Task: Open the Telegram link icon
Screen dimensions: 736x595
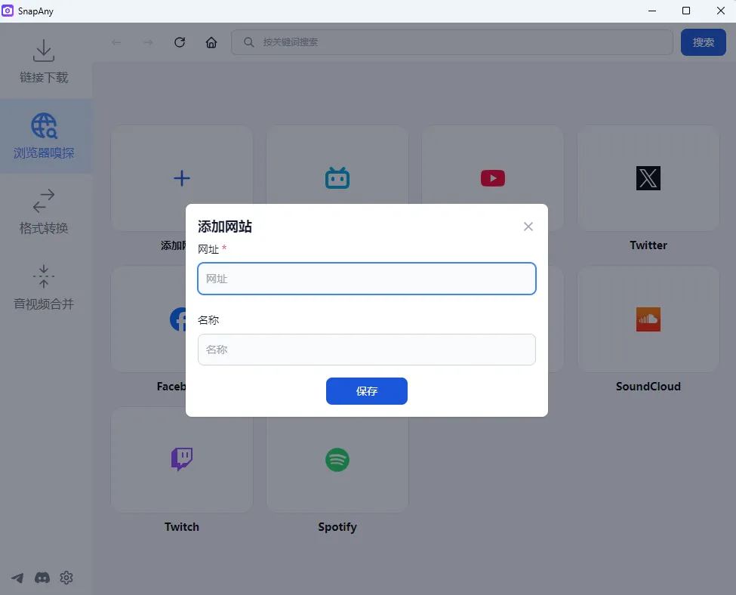Action: tap(17, 578)
